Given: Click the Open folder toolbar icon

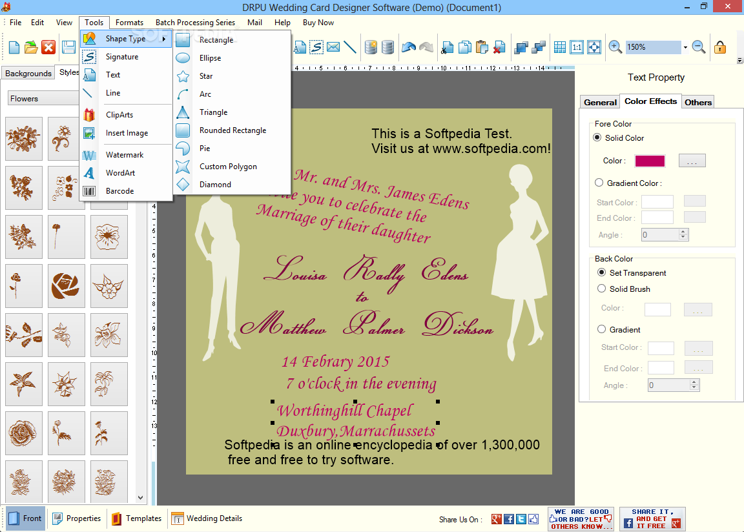Looking at the screenshot, I should point(31,47).
